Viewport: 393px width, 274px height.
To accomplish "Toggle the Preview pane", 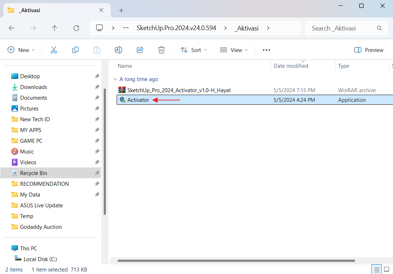I will (369, 50).
